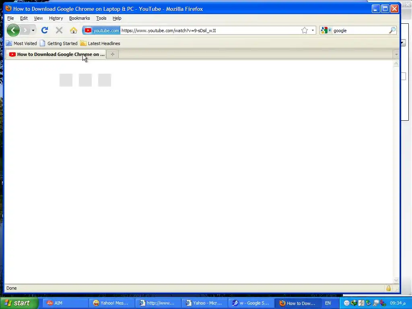Click the How to Dow... Firefox taskbar button
The height and width of the screenshot is (309, 412).
click(297, 303)
